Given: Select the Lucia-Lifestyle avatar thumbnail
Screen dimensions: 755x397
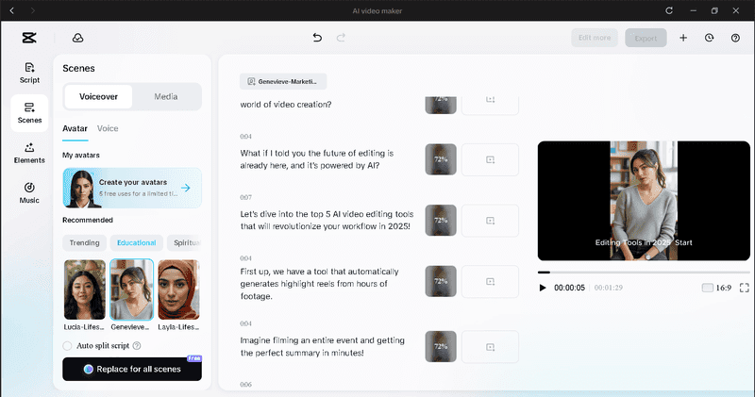Looking at the screenshot, I should [x=85, y=289].
